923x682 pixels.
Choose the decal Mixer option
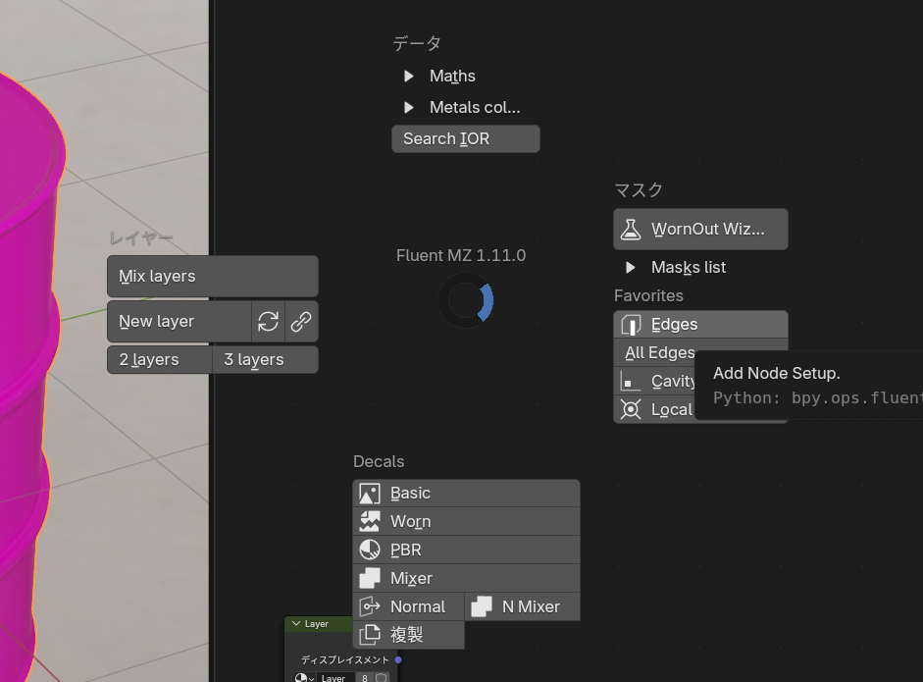[x=466, y=579]
